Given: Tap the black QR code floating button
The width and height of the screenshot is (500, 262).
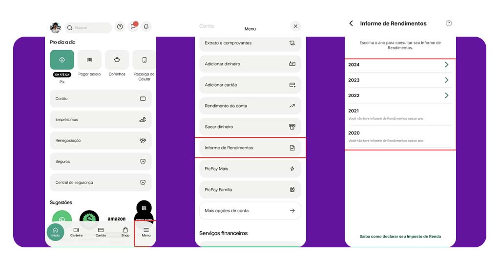Looking at the screenshot, I should [x=144, y=208].
